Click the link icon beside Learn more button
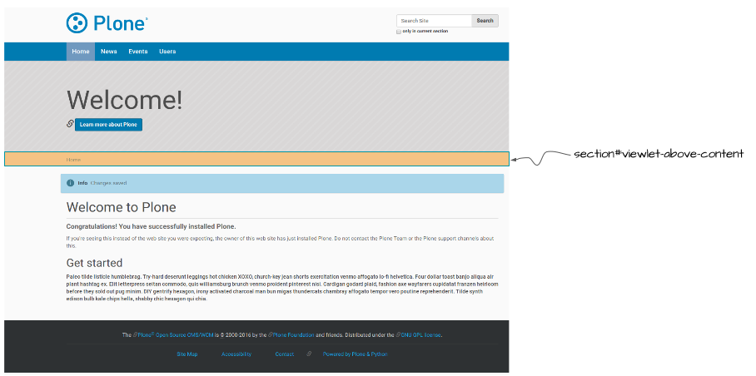 coord(70,124)
